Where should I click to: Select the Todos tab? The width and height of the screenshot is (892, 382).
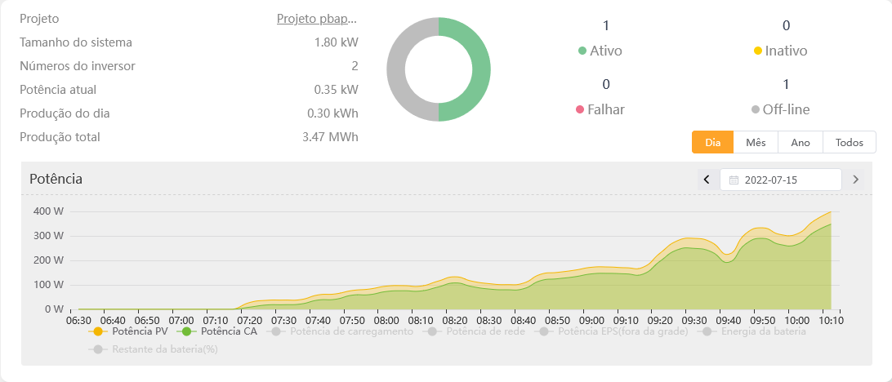coord(850,142)
